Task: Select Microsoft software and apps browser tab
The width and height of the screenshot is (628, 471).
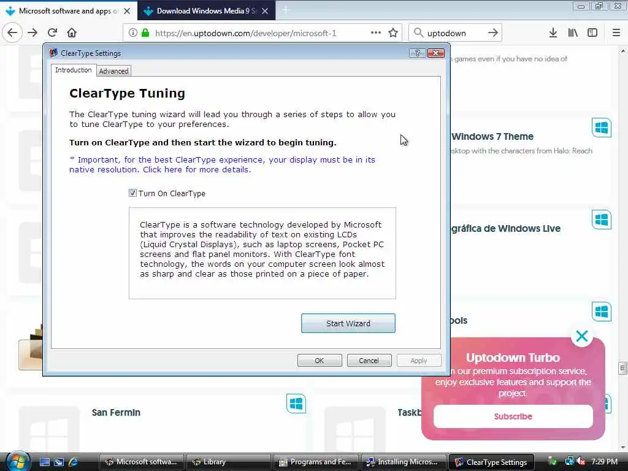Action: pyautogui.click(x=69, y=11)
